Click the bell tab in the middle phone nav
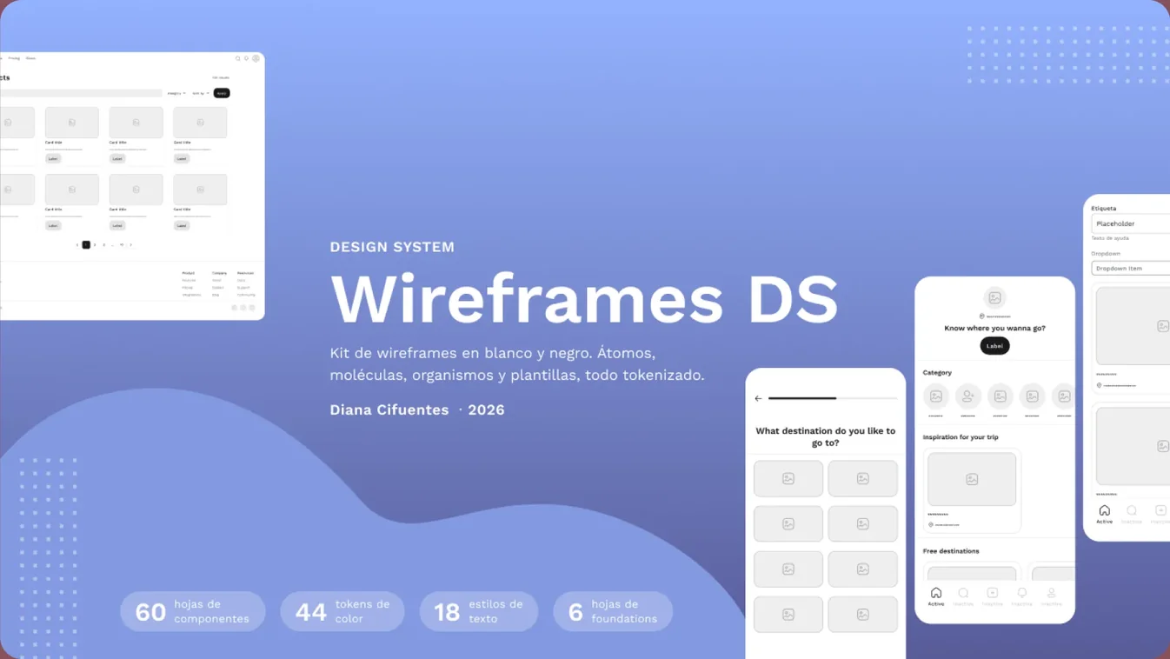The height and width of the screenshot is (659, 1170). click(x=1021, y=596)
